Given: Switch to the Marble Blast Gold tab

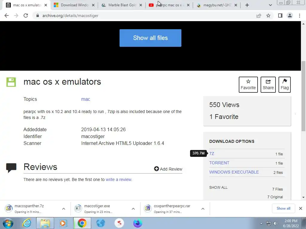Looking at the screenshot, I should pos(122,5).
